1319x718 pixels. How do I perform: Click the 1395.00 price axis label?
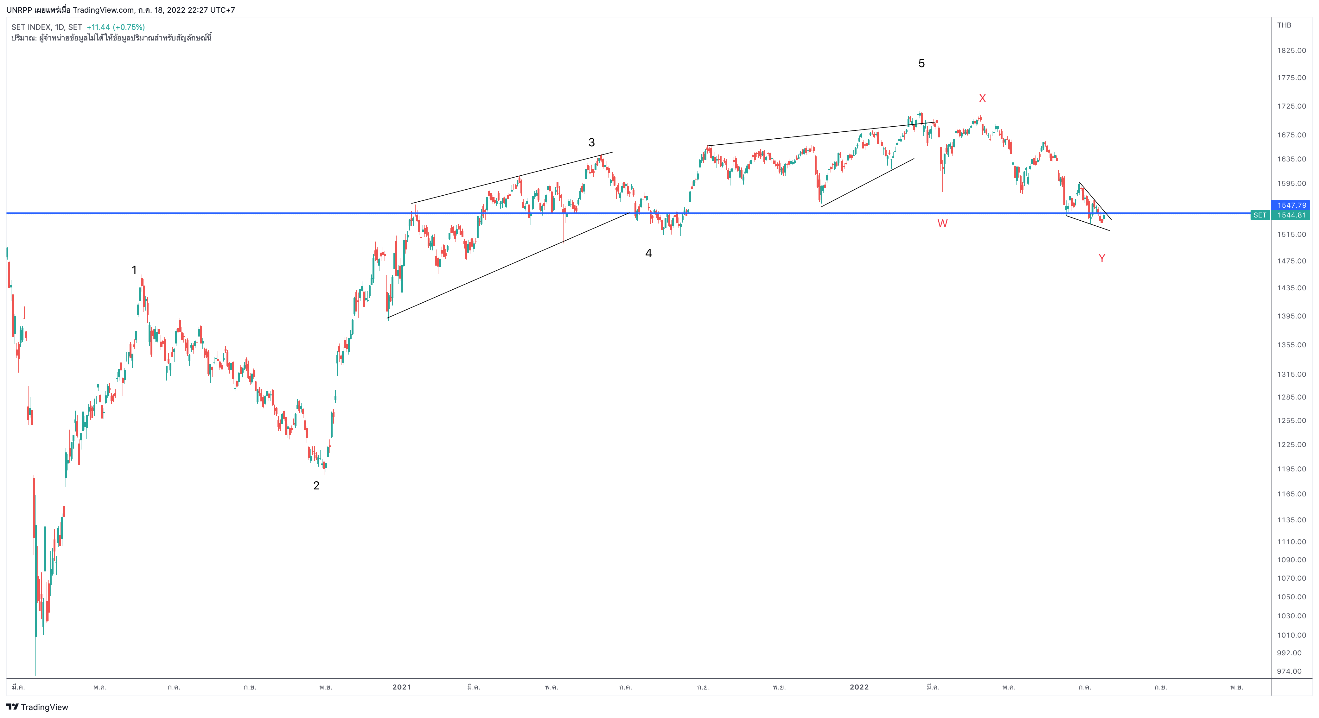(x=1291, y=316)
